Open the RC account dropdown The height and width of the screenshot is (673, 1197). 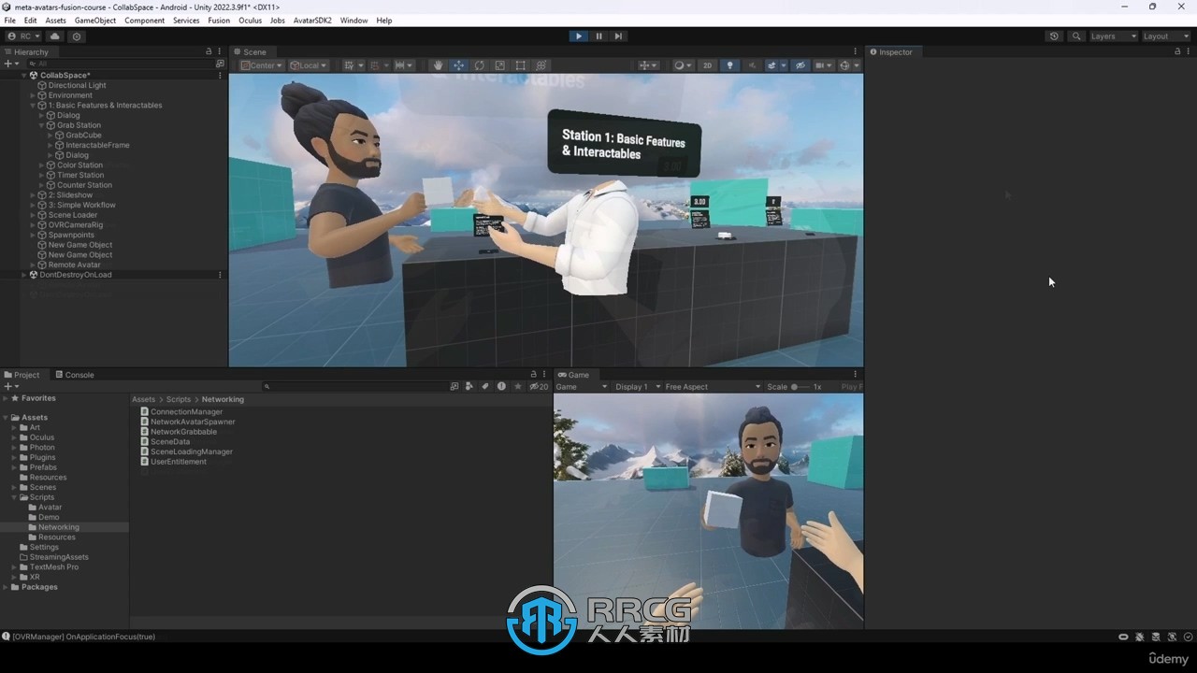click(24, 36)
